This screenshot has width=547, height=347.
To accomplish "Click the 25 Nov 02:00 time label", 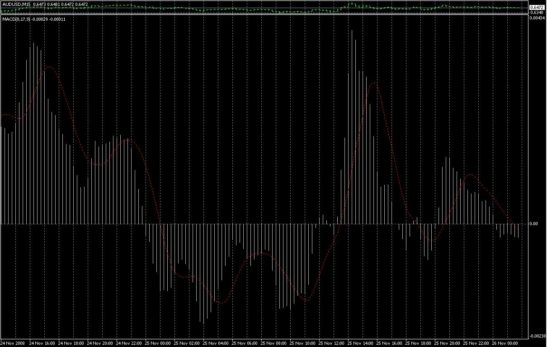I will point(187,343).
